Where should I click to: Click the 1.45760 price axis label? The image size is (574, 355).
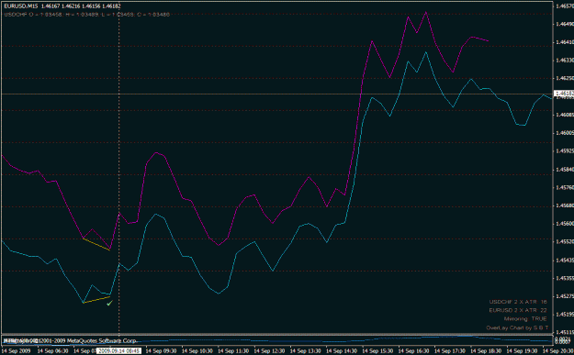pyautogui.click(x=565, y=187)
